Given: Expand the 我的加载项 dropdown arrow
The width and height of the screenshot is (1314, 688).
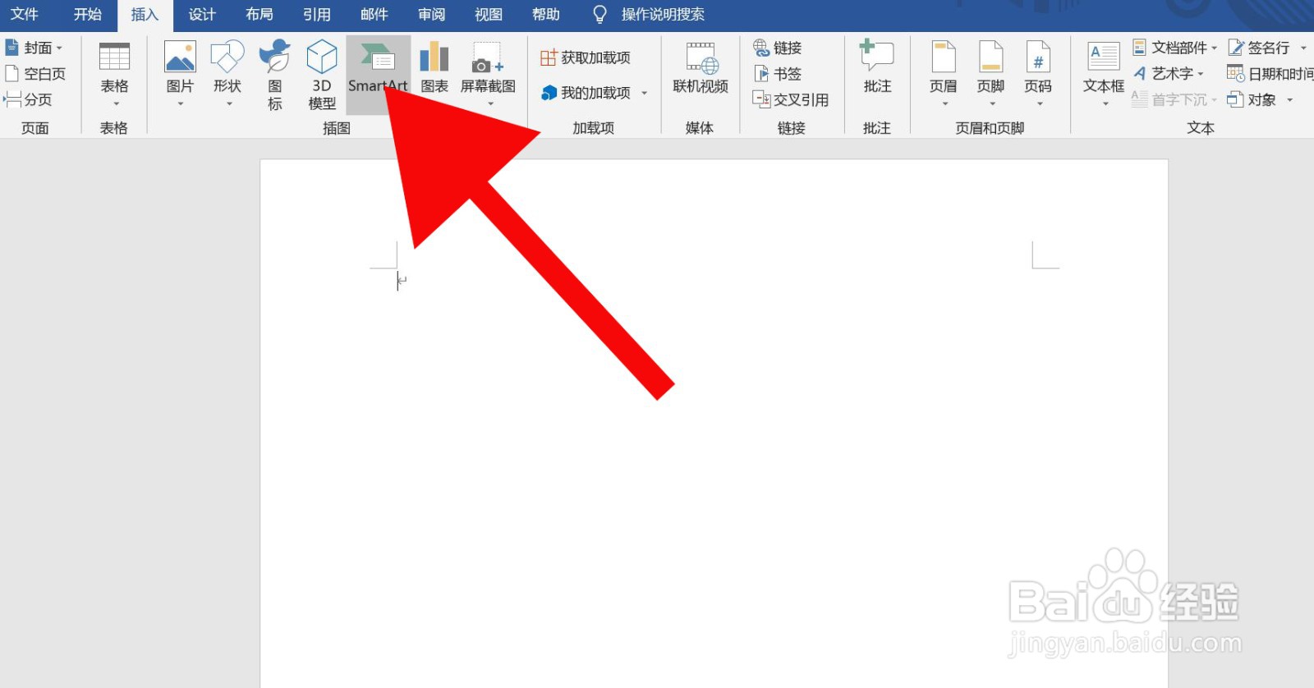Looking at the screenshot, I should (645, 94).
